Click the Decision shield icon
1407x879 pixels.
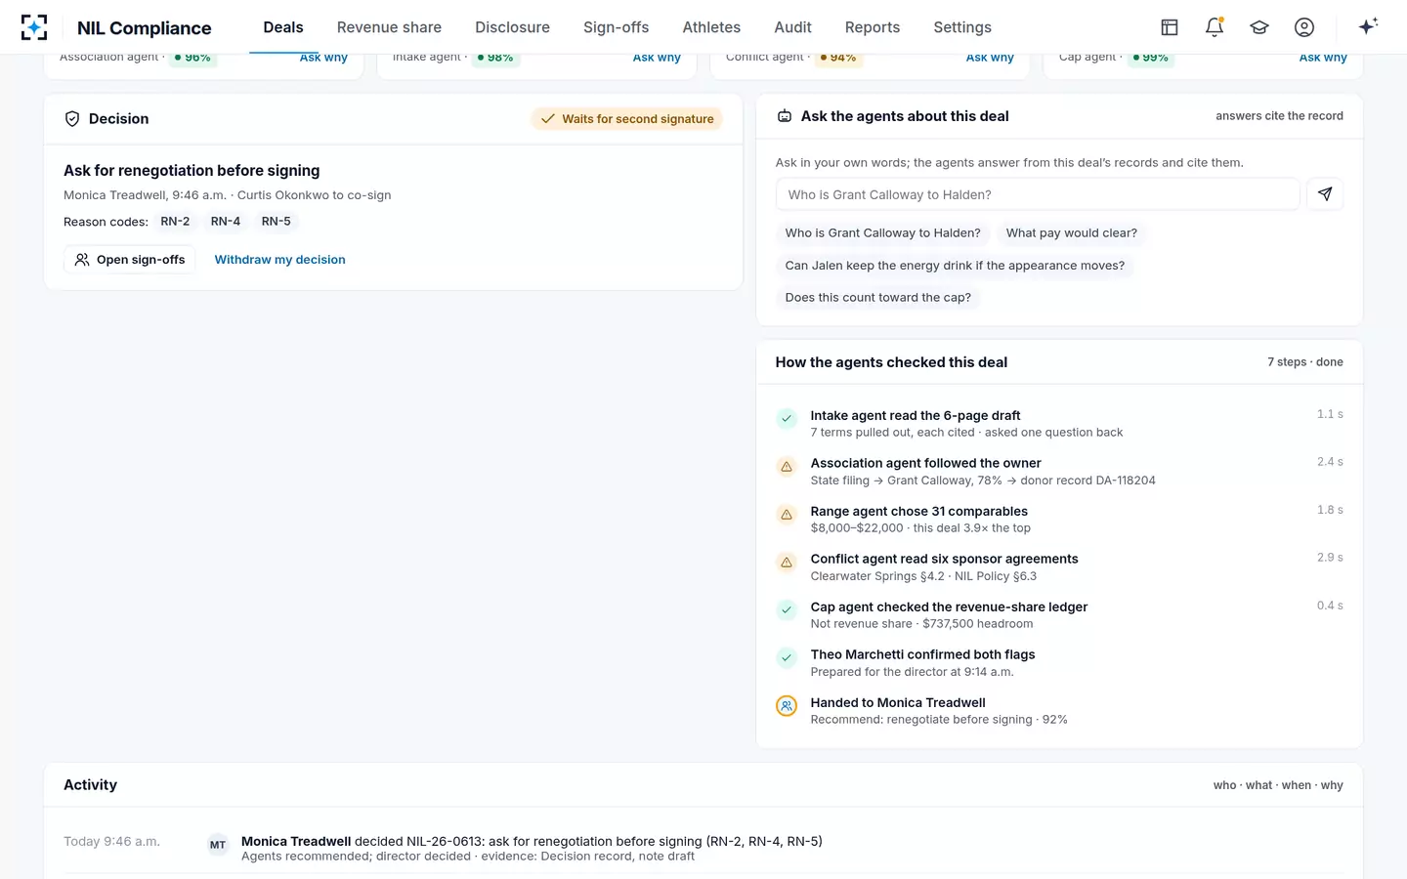coord(72,119)
